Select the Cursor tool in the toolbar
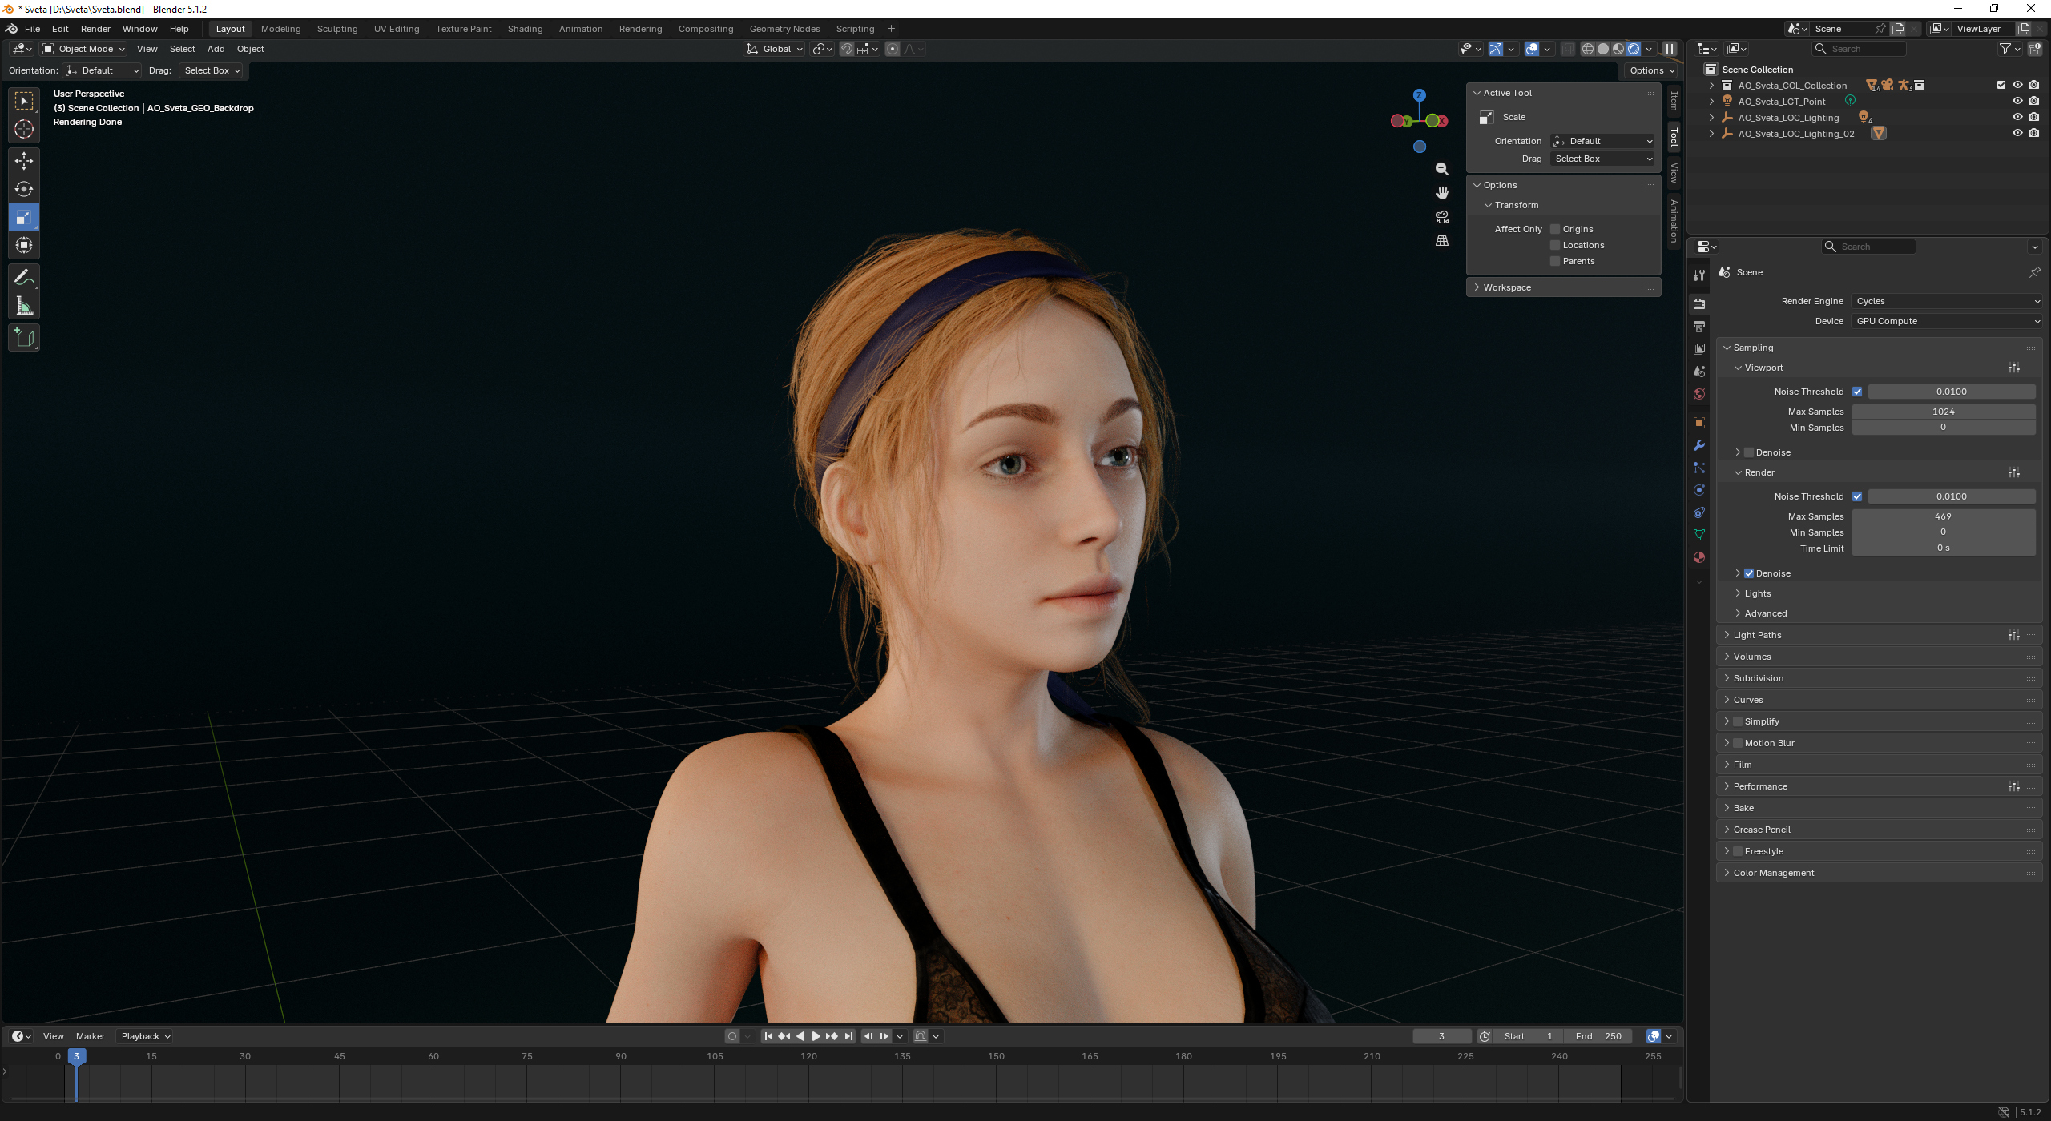This screenshot has height=1121, width=2051. click(x=24, y=129)
